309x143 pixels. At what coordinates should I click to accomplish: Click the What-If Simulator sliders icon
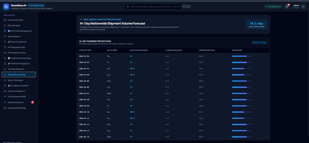point(5,80)
